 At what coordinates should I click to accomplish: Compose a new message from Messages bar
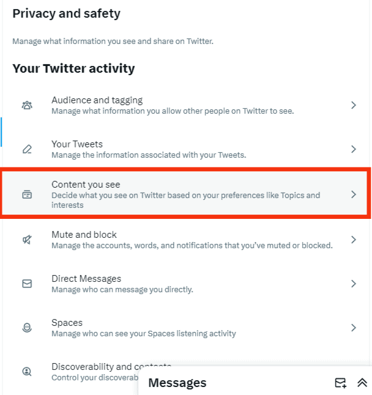(340, 383)
